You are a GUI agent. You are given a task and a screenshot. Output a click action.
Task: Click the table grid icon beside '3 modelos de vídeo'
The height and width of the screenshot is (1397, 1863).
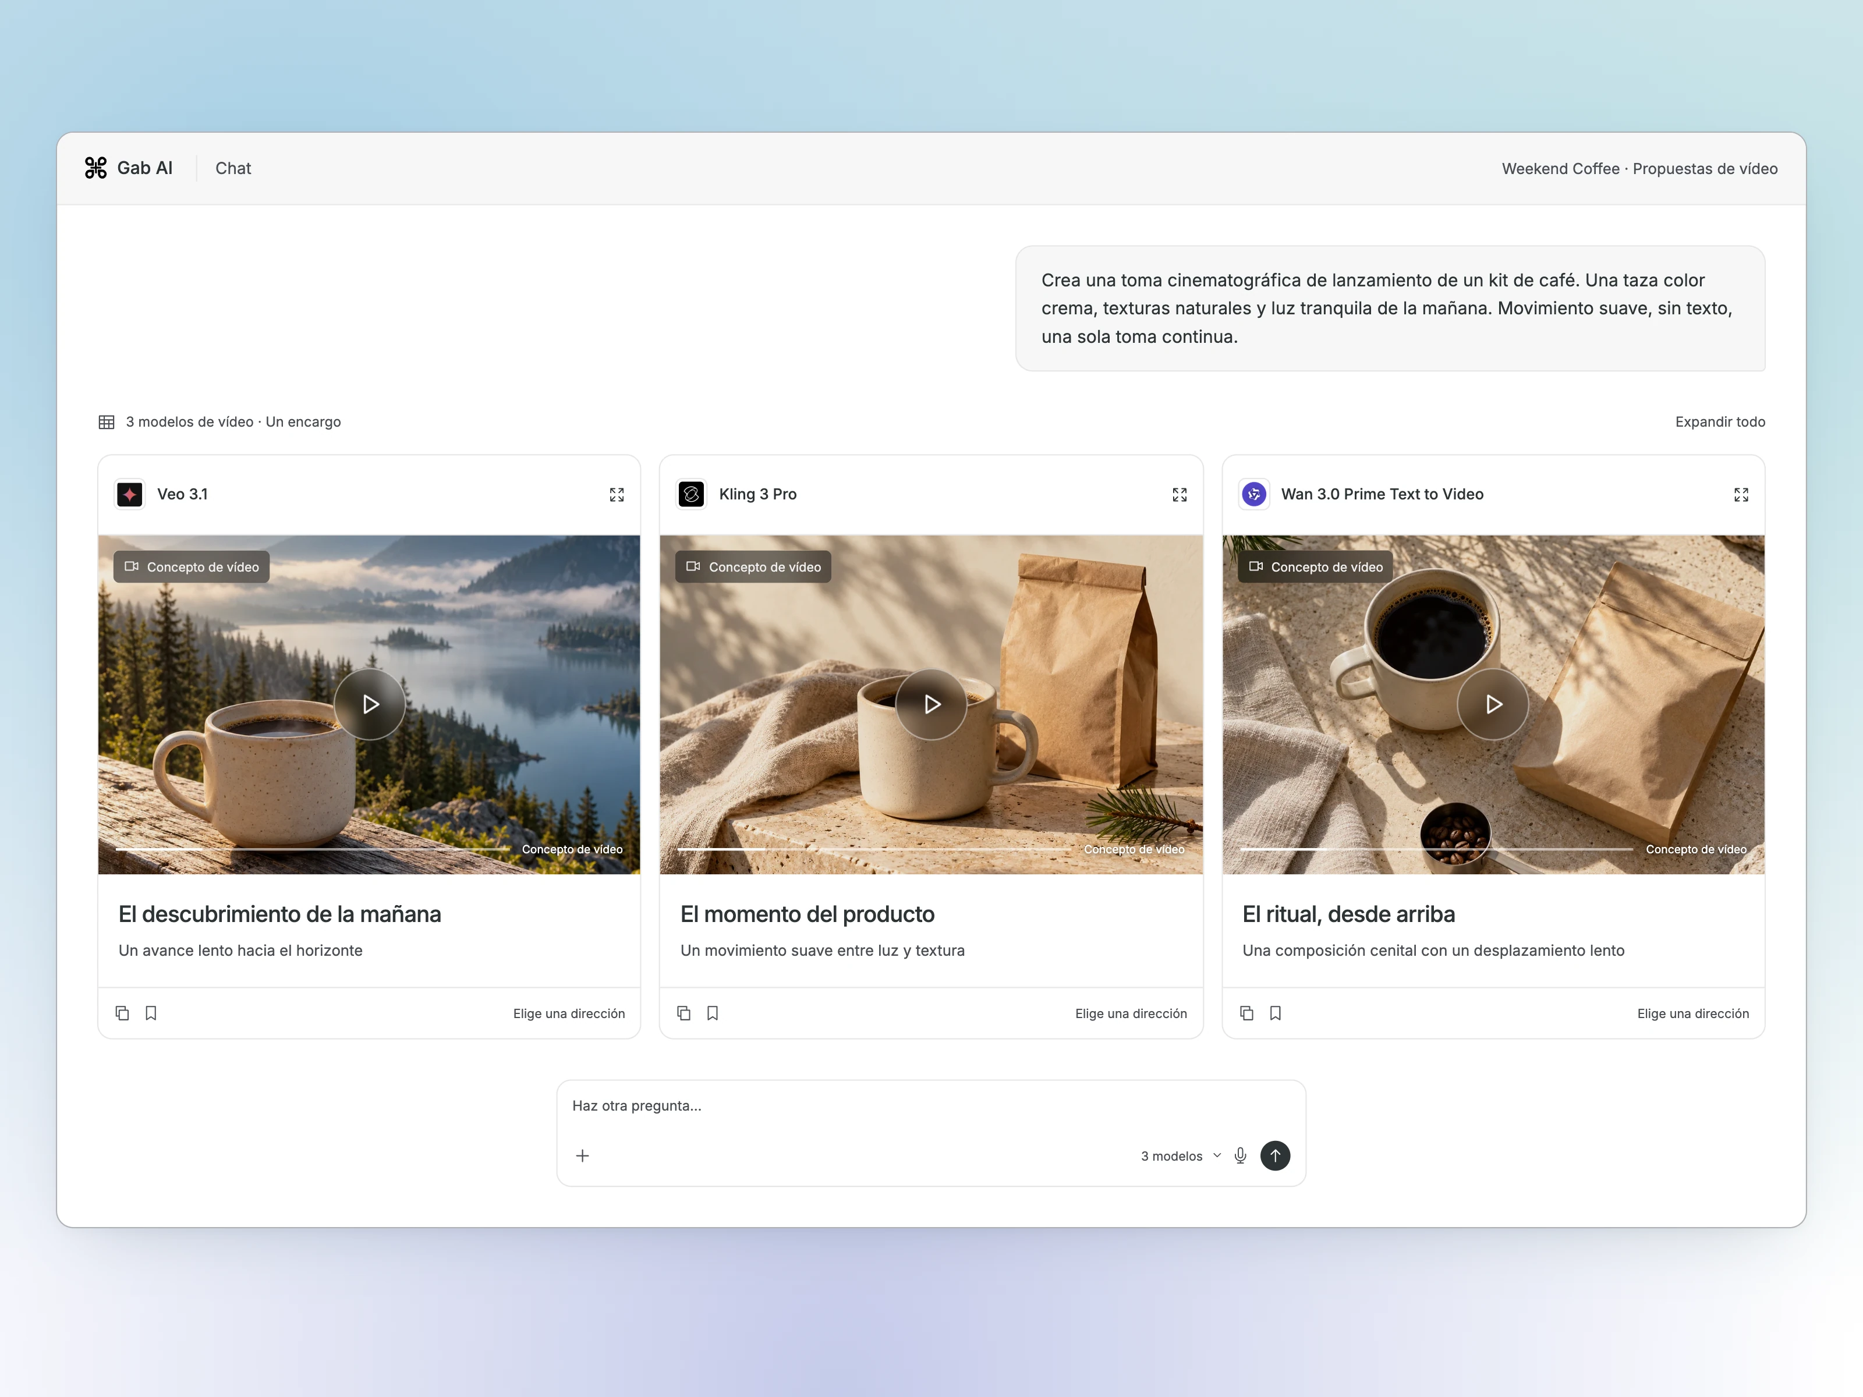click(x=106, y=422)
